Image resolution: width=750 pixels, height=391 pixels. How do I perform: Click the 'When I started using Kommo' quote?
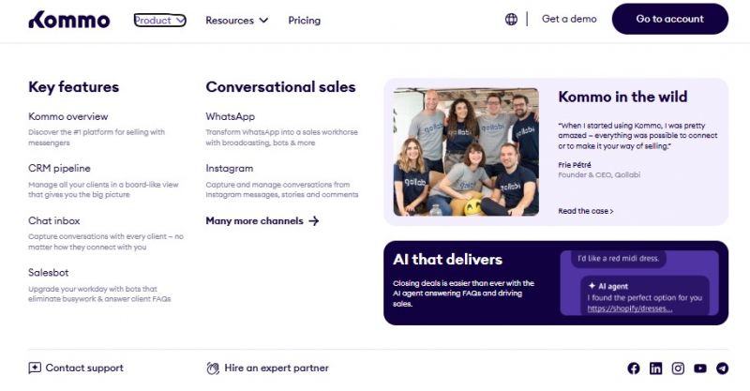coord(637,136)
